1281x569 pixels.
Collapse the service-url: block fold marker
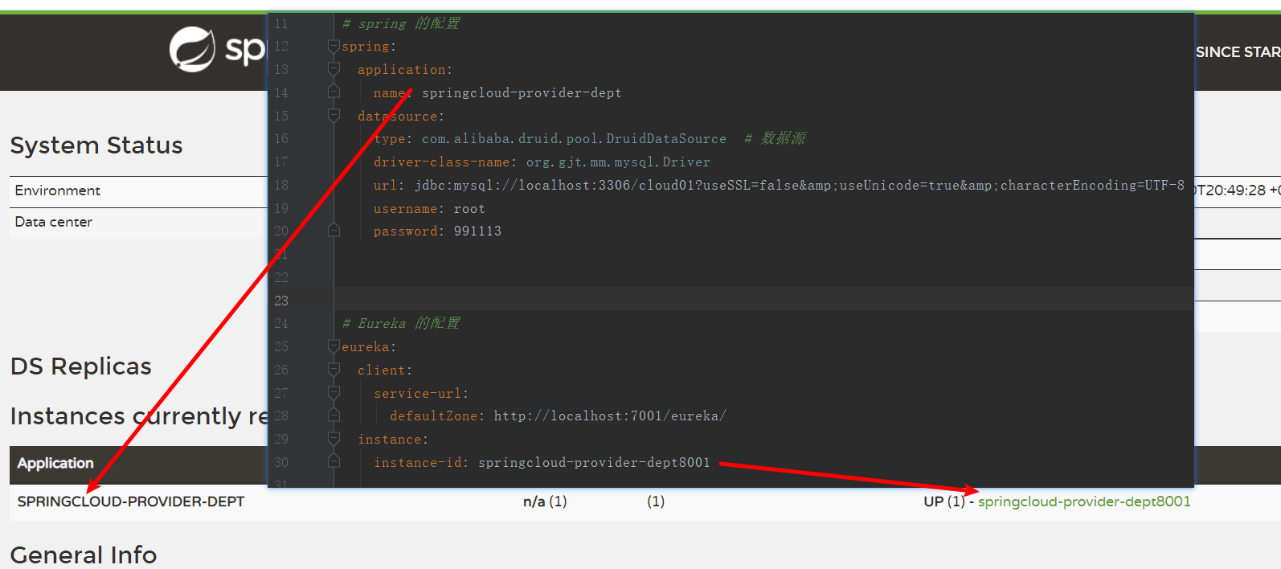(x=334, y=394)
